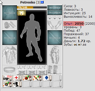Click the Ничьих: 4 line

click(72, 38)
